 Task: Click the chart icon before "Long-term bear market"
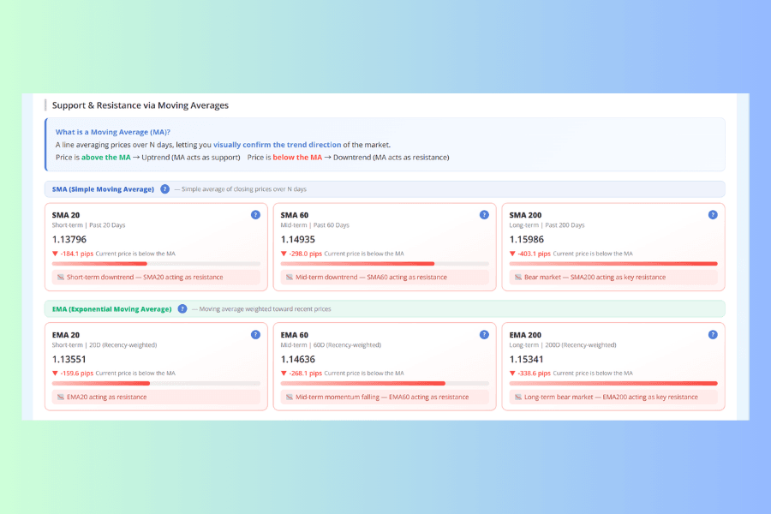coord(517,397)
